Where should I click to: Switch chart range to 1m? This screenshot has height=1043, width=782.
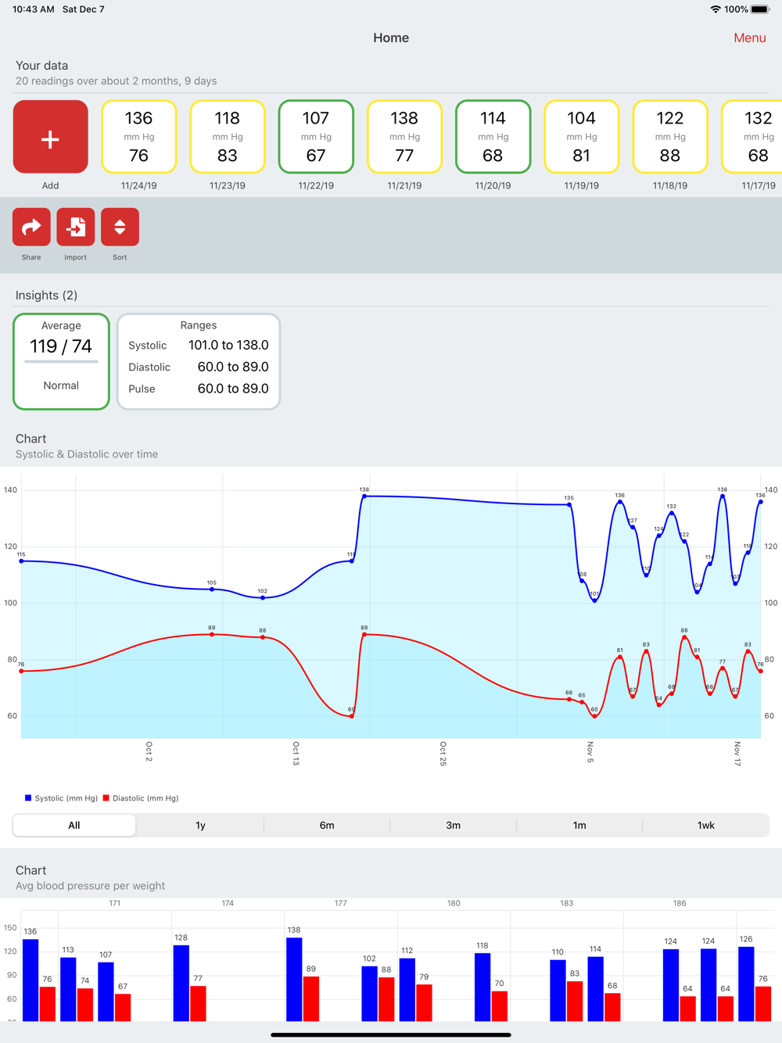[579, 825]
